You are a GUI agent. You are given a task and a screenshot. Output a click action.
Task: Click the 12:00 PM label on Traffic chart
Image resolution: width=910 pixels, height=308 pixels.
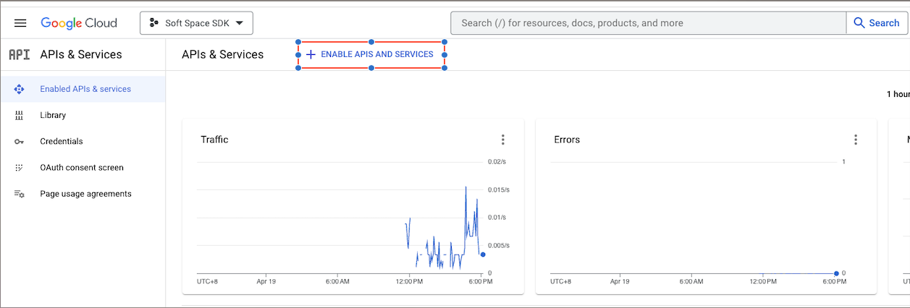408,281
